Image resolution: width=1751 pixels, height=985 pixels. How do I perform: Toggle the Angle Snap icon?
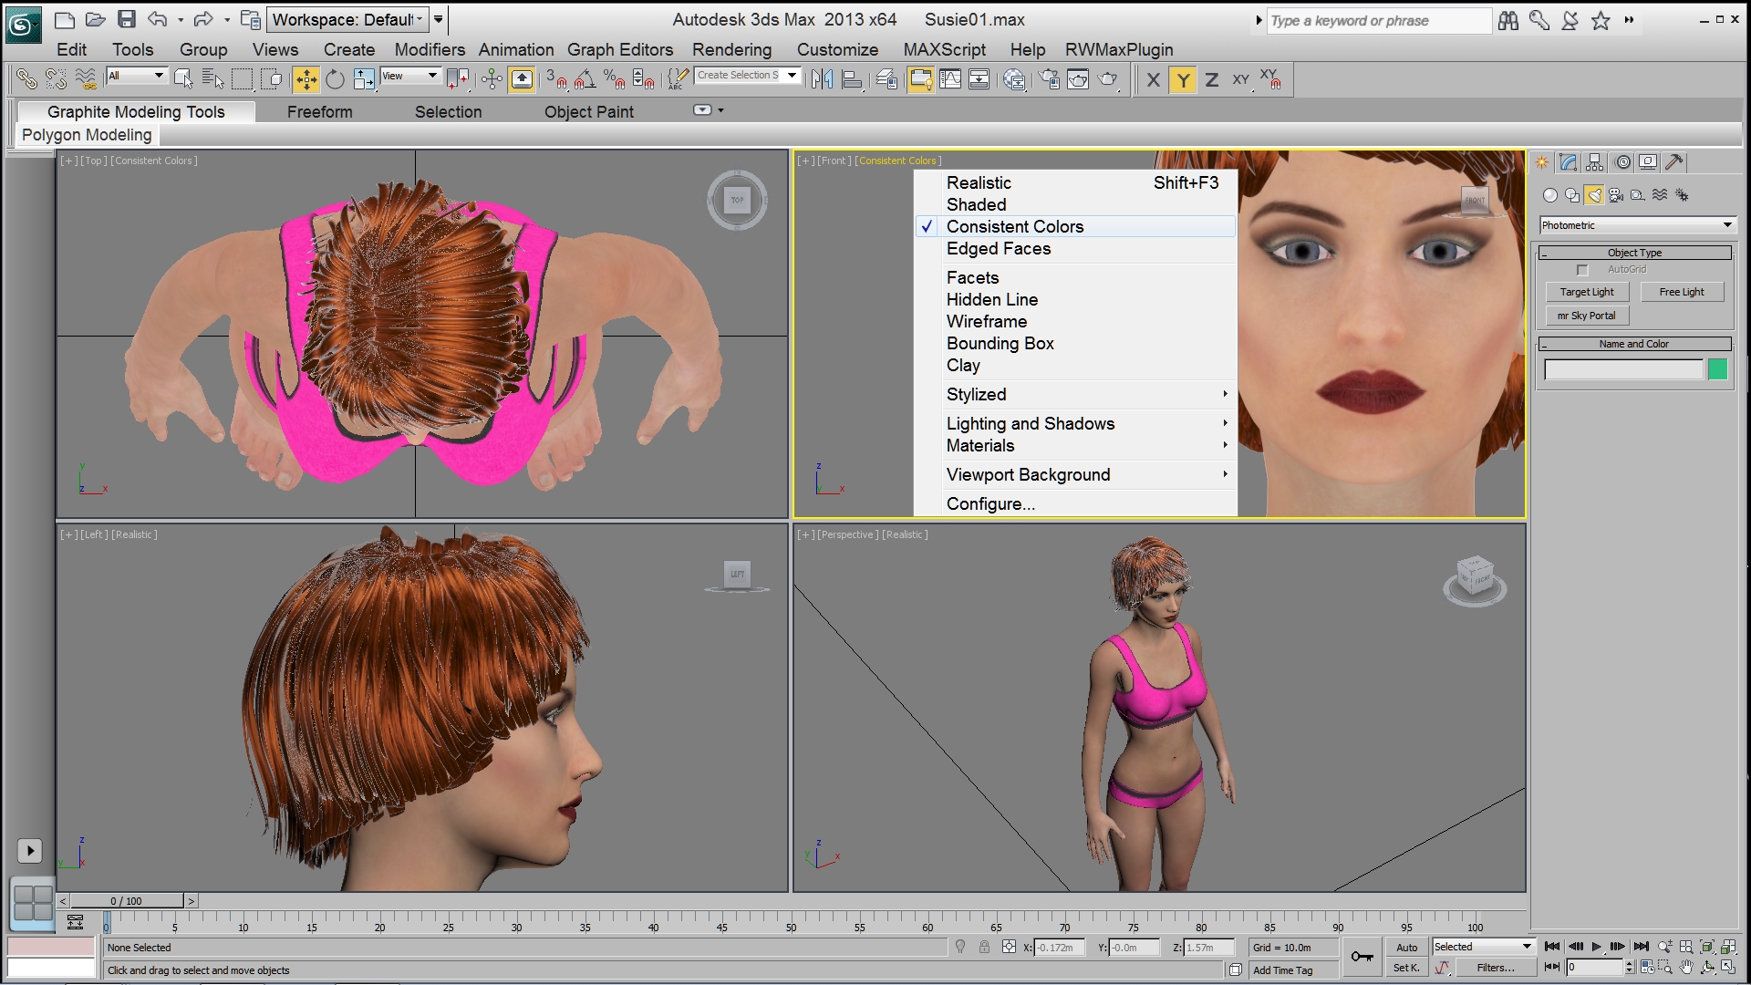[x=585, y=80]
